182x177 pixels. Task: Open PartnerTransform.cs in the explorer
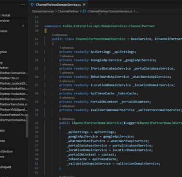[x=14, y=104]
